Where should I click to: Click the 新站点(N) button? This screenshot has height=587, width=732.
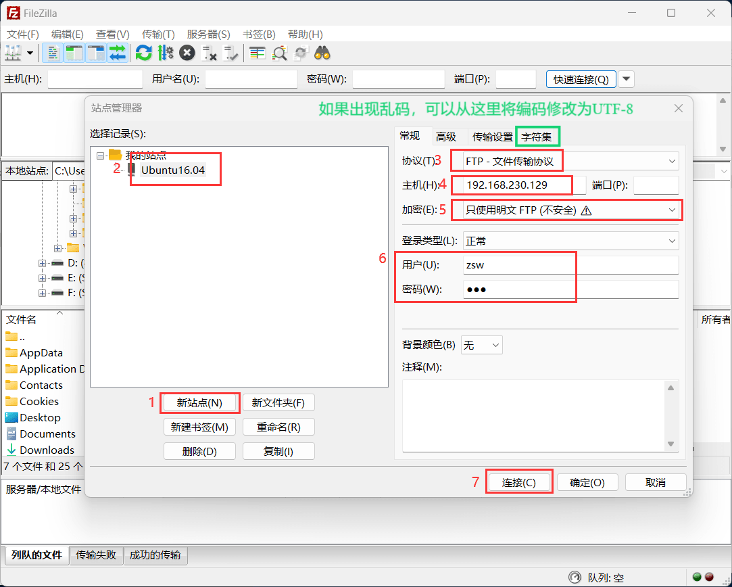(200, 402)
